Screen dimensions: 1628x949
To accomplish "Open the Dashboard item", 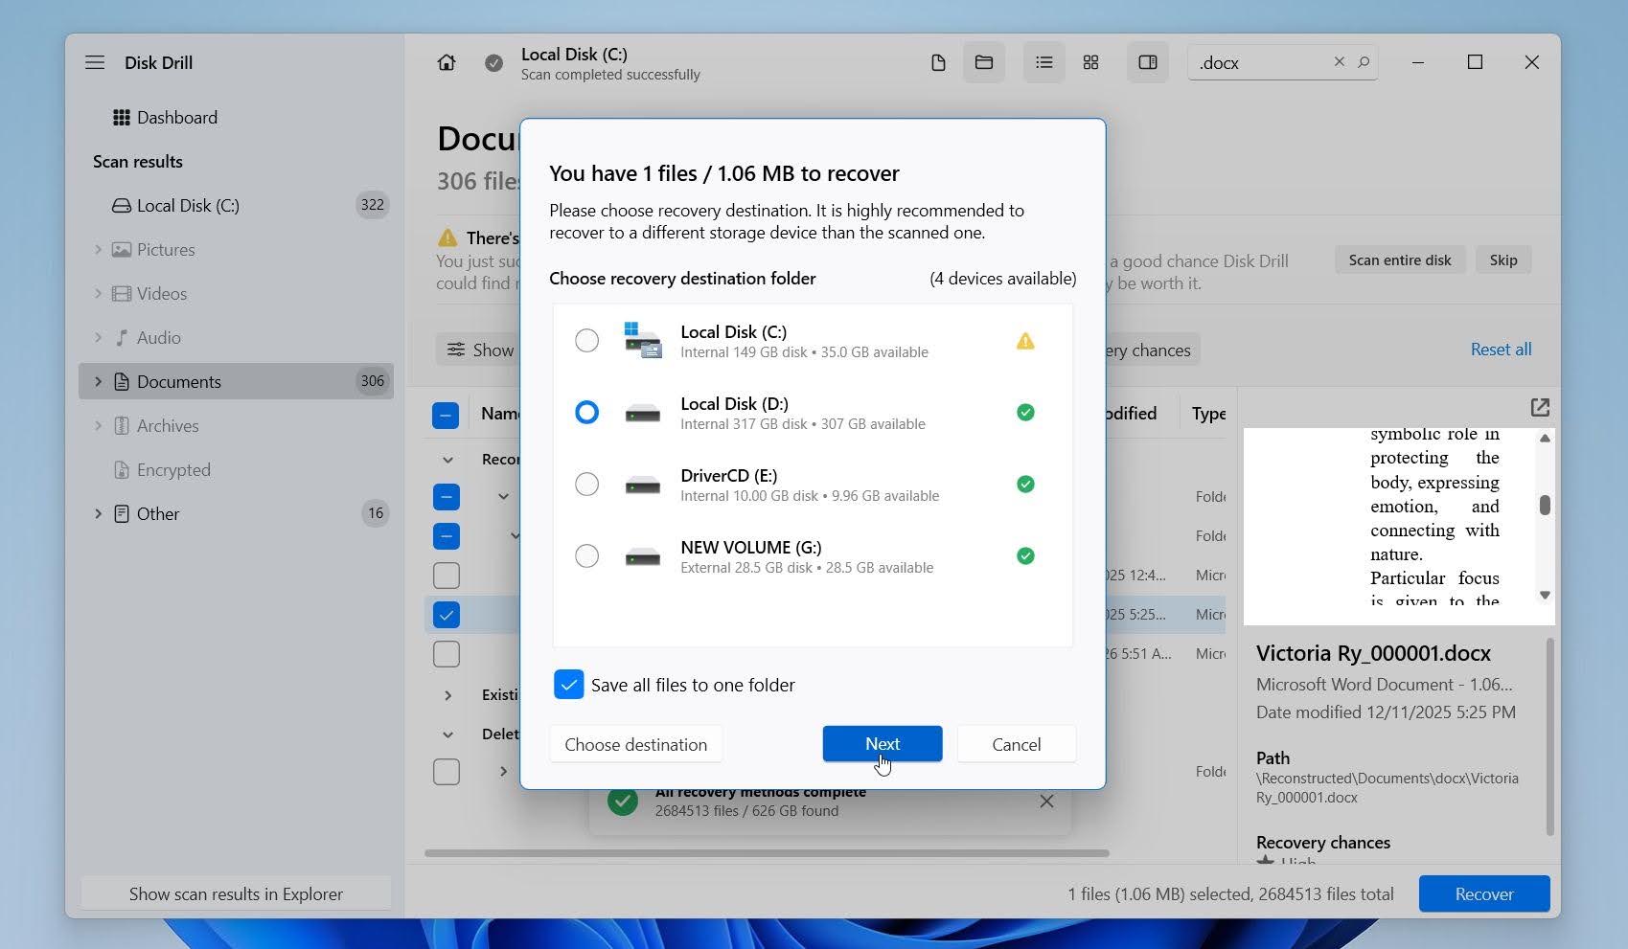I will click(x=236, y=117).
